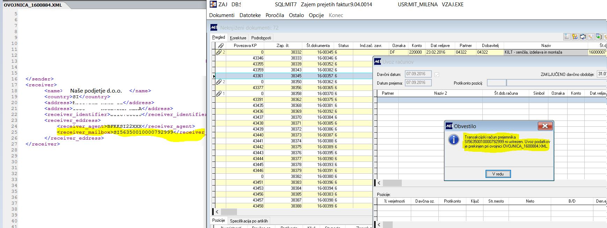
Task: Open the Poročila menu
Action: 274,15
